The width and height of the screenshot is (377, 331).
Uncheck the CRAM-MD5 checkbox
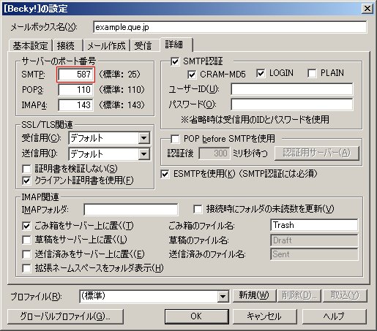pos(192,75)
